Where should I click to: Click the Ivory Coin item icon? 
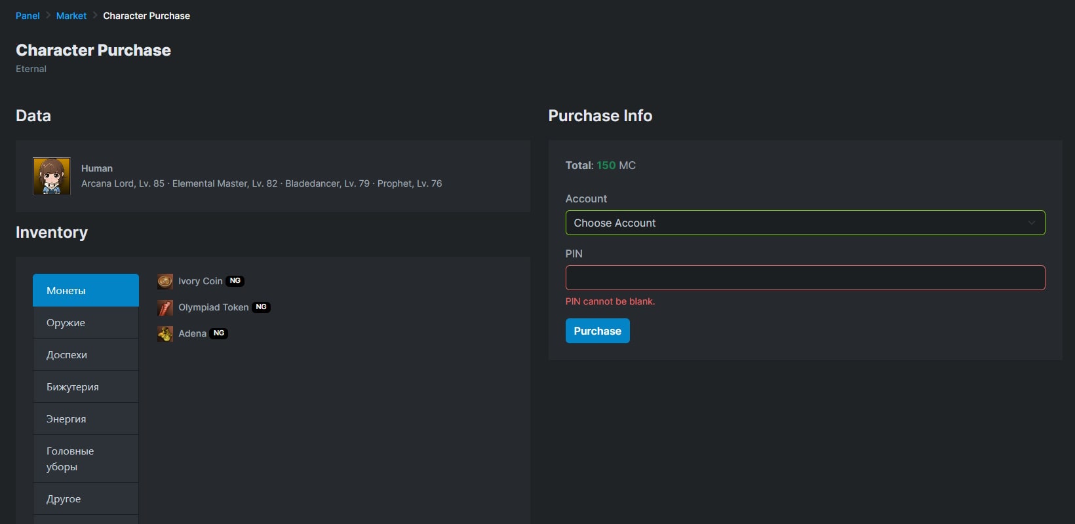(165, 282)
